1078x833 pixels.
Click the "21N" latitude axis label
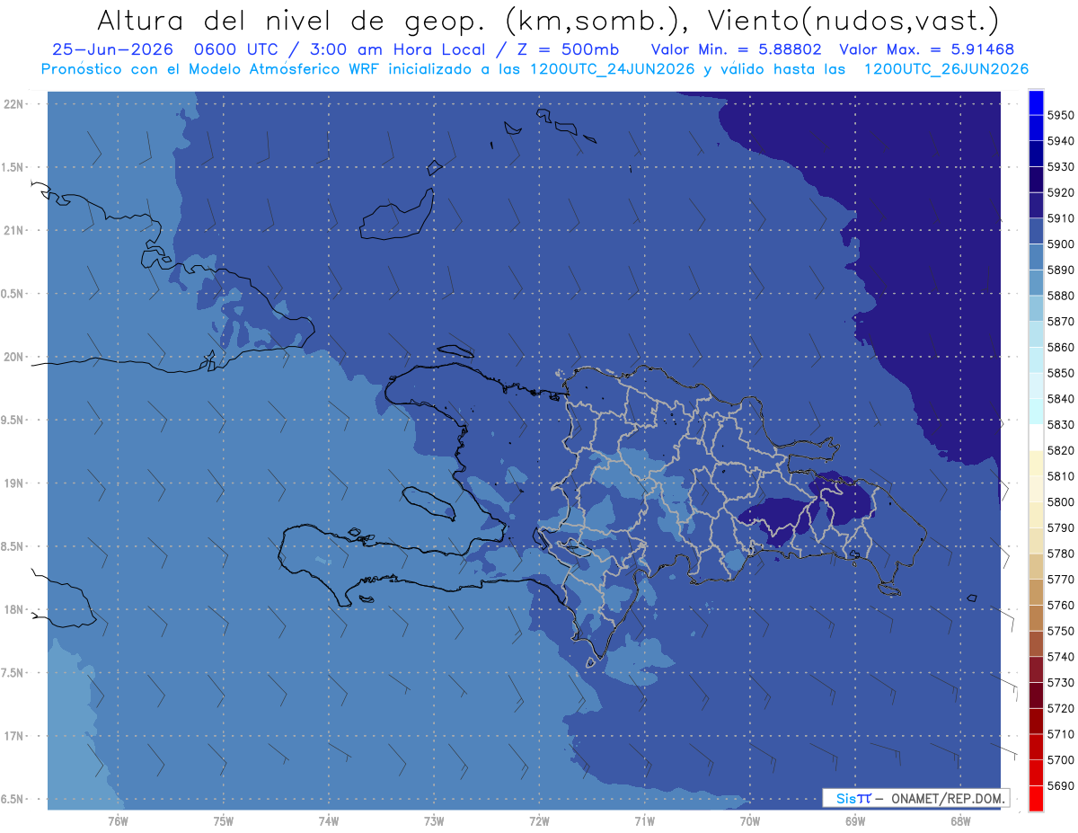click(x=14, y=231)
